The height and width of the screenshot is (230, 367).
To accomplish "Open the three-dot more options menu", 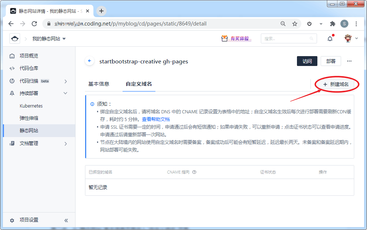I will click(349, 61).
